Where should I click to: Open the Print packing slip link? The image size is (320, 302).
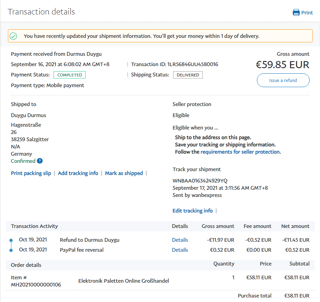[x=31, y=173]
